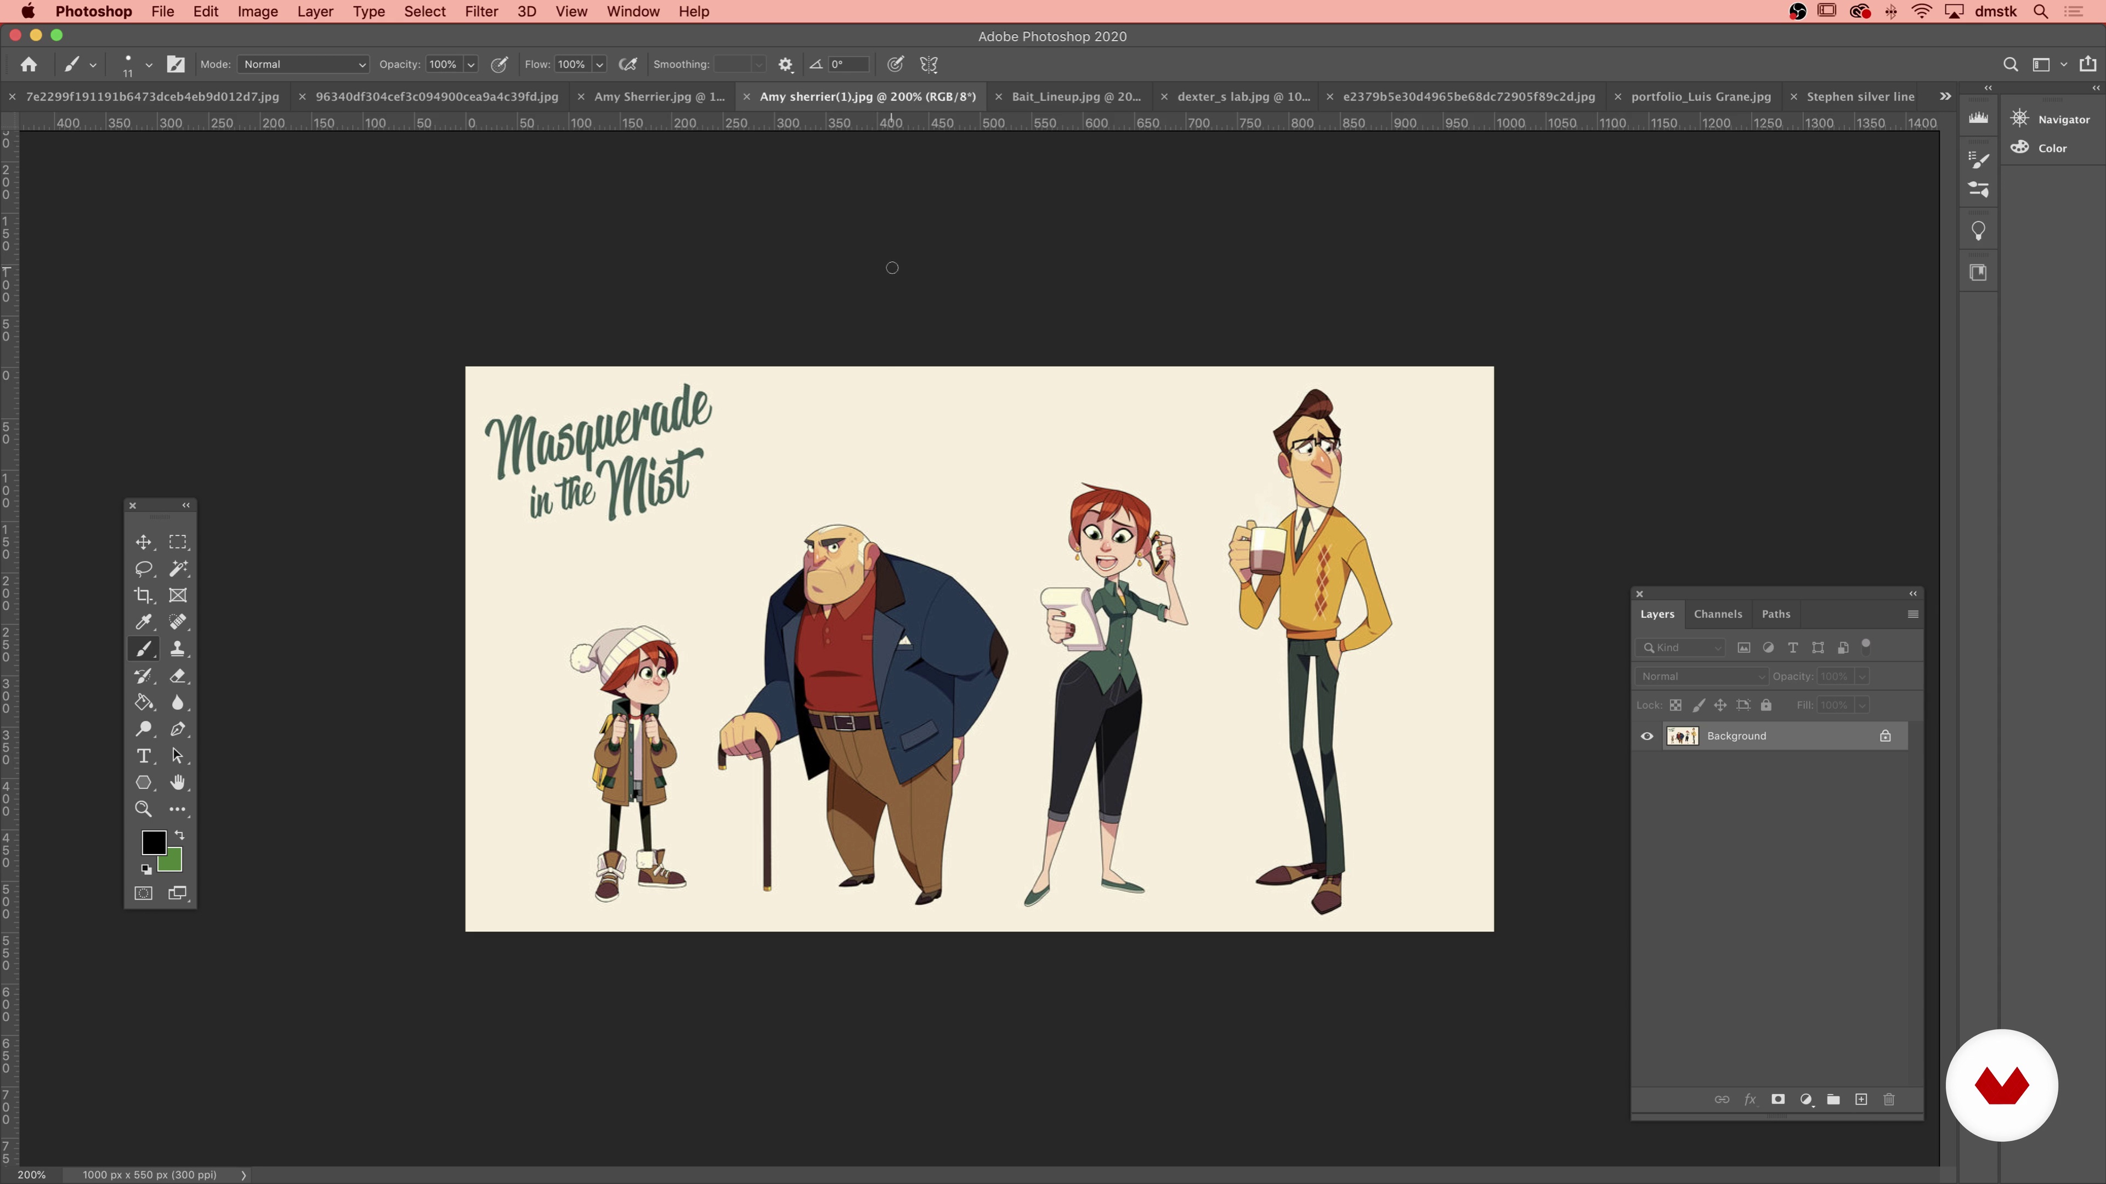
Task: Click the Share button at top right
Action: pos(2088,64)
